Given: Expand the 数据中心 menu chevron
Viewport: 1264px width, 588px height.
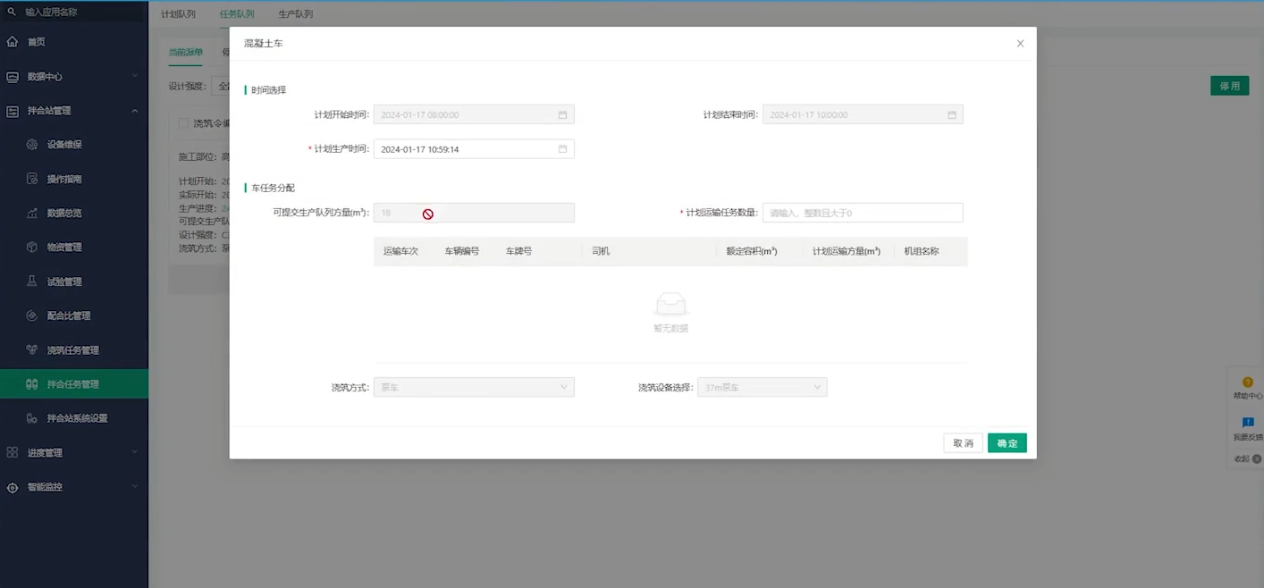Looking at the screenshot, I should coord(135,77).
